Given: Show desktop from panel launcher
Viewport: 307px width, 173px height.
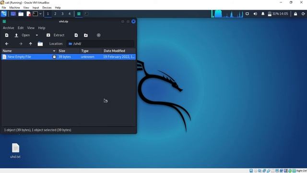Looking at the screenshot, I should (x=13, y=14).
